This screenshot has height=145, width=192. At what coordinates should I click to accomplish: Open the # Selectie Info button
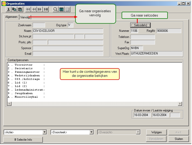[23, 140]
